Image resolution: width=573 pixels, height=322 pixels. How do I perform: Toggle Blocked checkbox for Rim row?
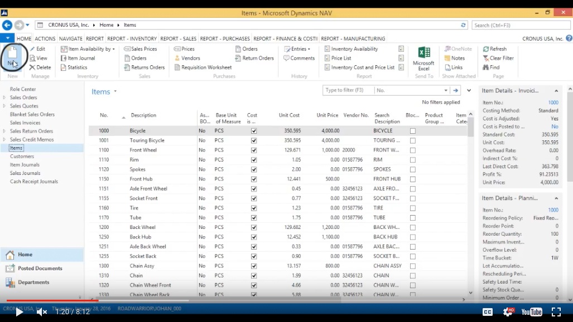pyautogui.click(x=412, y=160)
